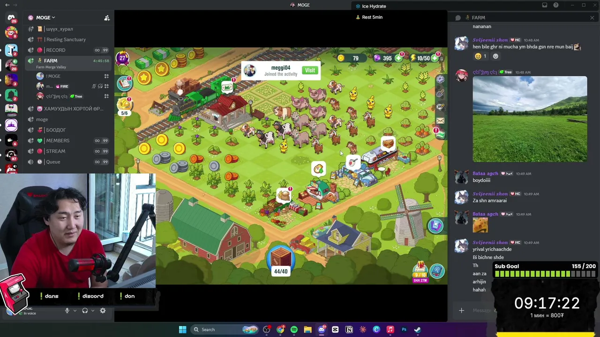Screen dimensions: 600x337
Task: Toggle headphone deafen in the user panel
Action: click(x=85, y=310)
